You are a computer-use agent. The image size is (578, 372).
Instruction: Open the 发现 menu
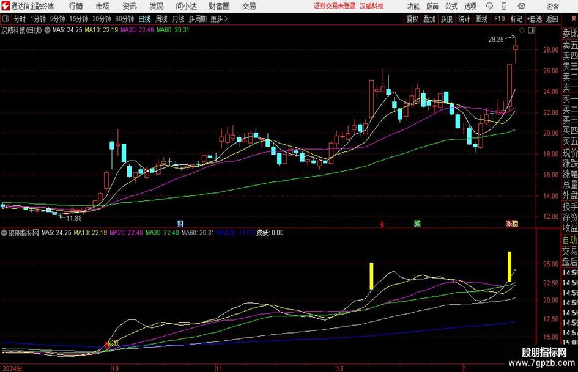[x=157, y=6]
